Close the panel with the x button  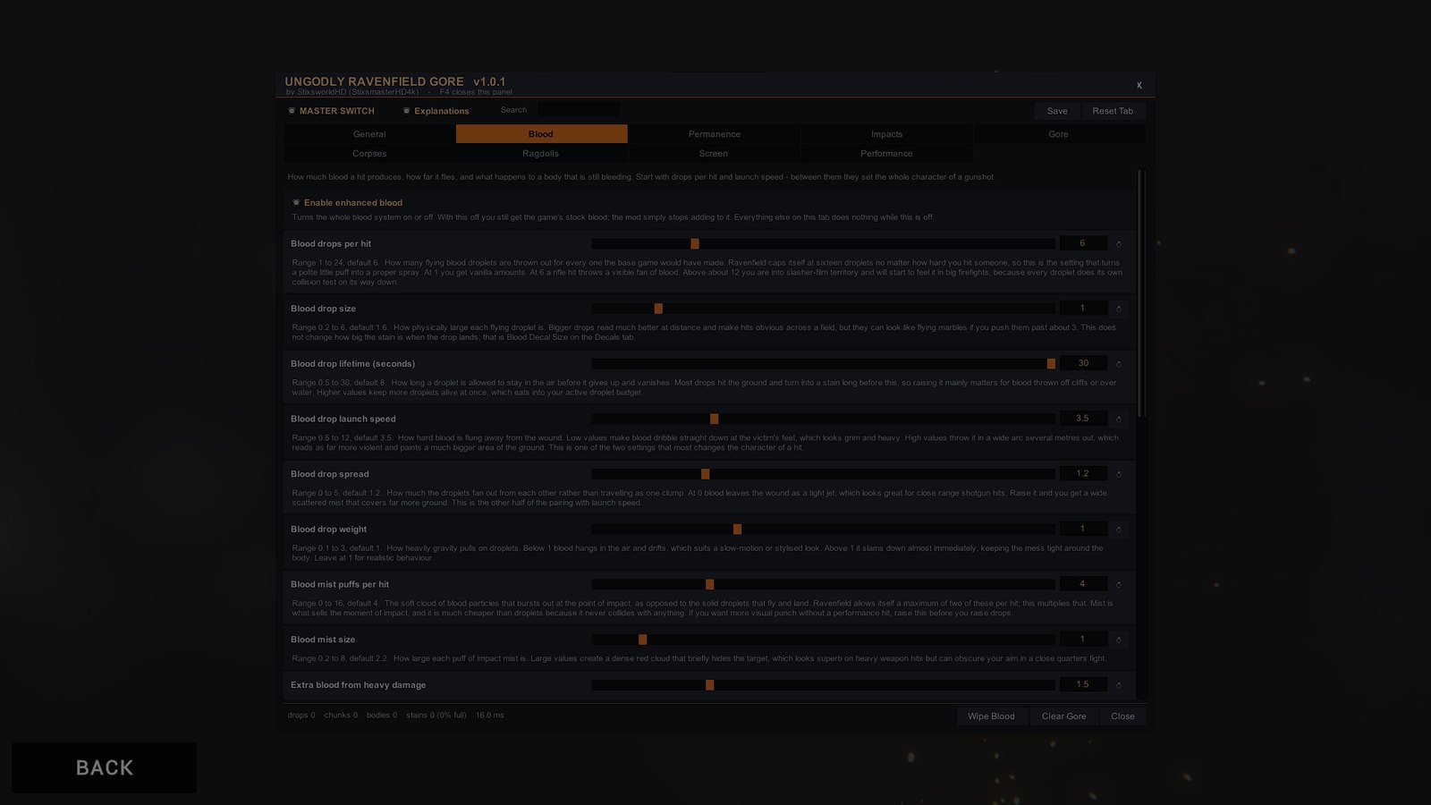pos(1139,85)
